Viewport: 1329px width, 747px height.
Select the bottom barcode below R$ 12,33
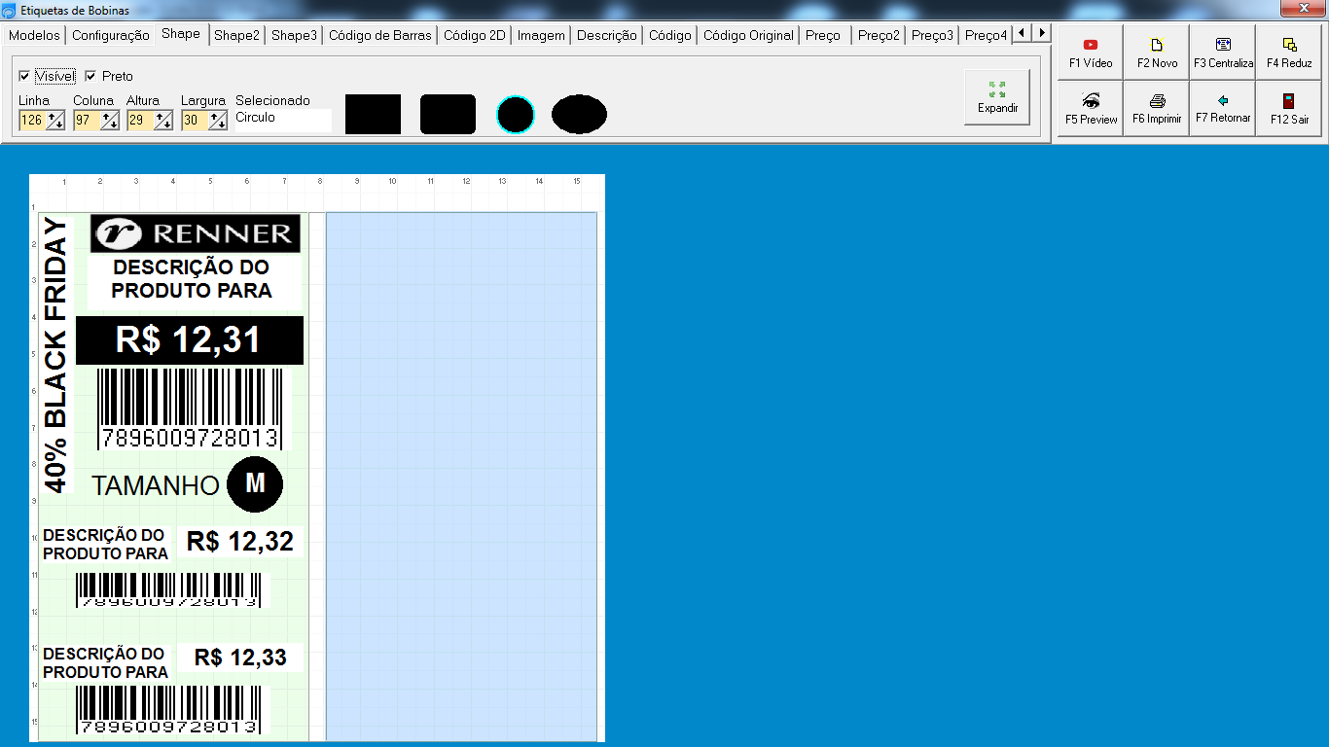pos(168,710)
